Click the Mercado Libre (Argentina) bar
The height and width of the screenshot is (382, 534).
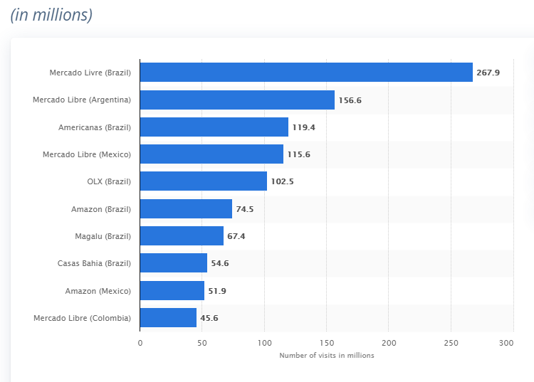[237, 100]
